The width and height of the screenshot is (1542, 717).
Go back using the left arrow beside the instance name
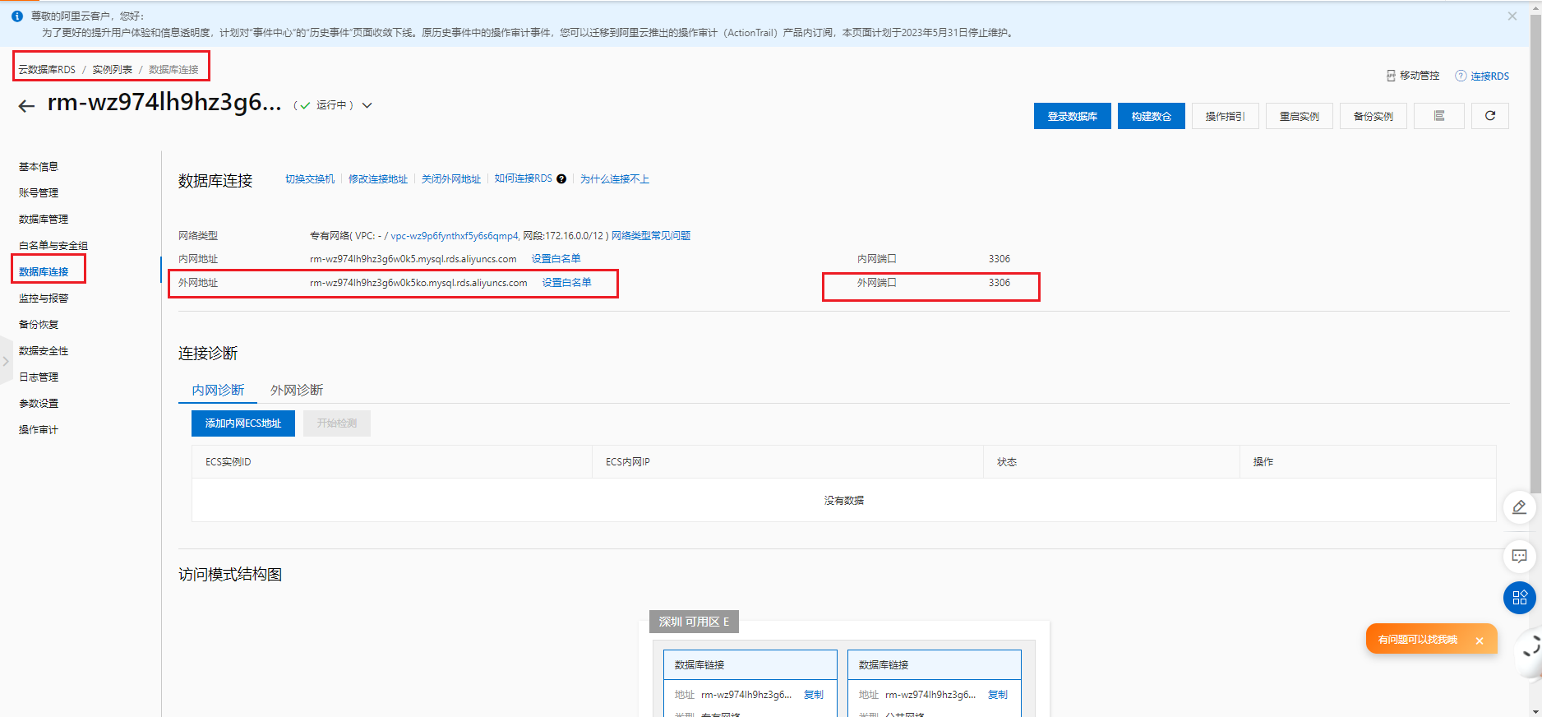point(26,106)
